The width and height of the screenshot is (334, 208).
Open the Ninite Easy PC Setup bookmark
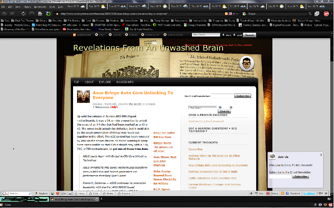tap(46, 25)
